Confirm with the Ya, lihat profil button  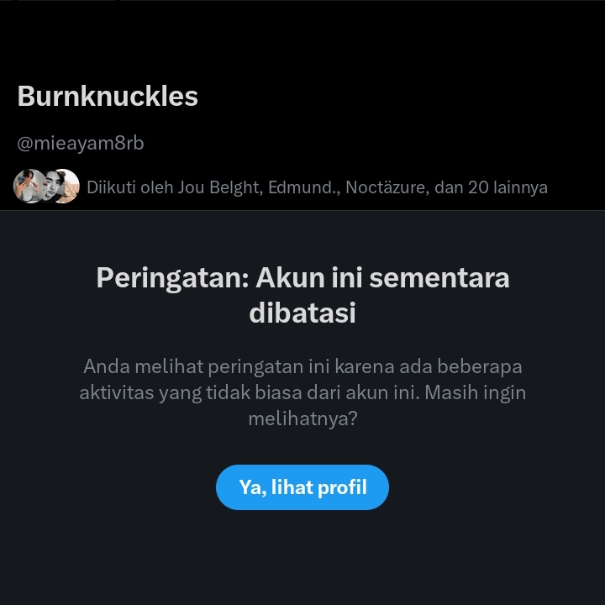coord(302,487)
